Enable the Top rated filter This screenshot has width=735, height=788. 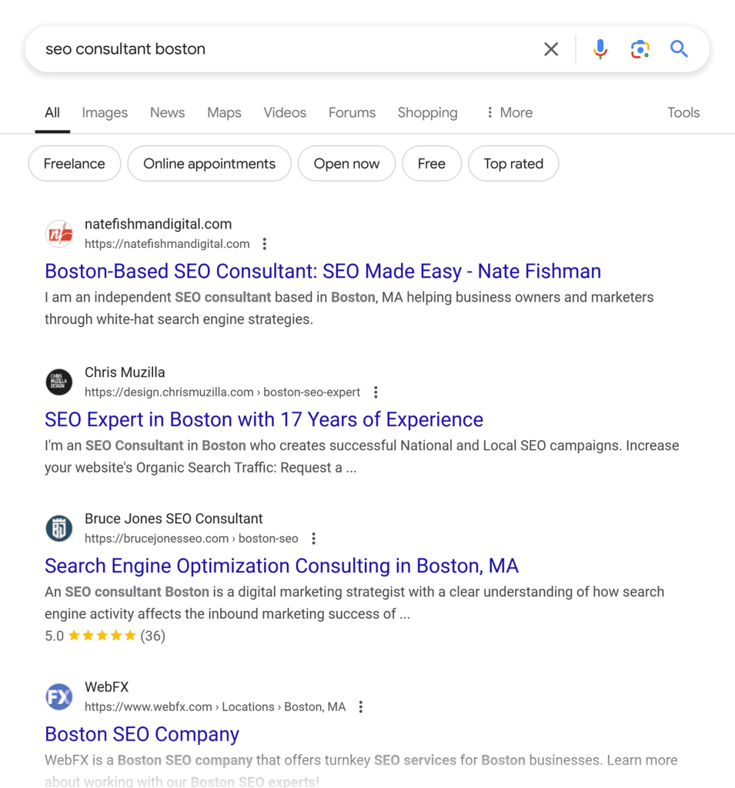513,163
